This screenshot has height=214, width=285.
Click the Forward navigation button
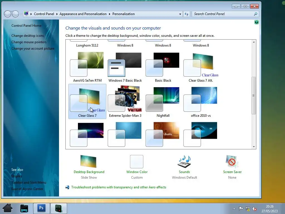pyautogui.click(x=15, y=14)
